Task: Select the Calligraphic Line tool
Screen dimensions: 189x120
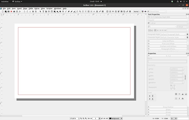Action: pos(75,11)
